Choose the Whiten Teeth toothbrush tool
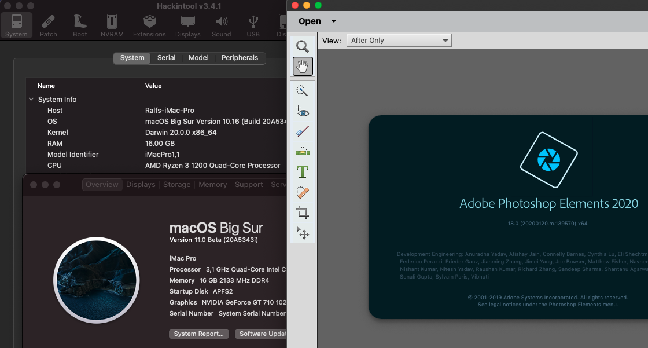Image resolution: width=648 pixels, height=348 pixels. [x=303, y=132]
